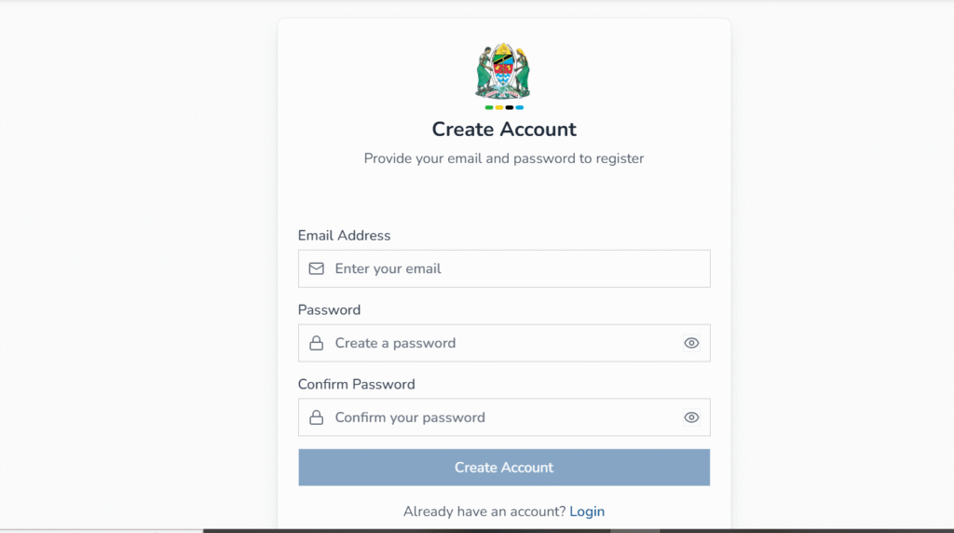Screen dimensions: 954x533
Task: Focus the Create a password input
Action: [504, 343]
